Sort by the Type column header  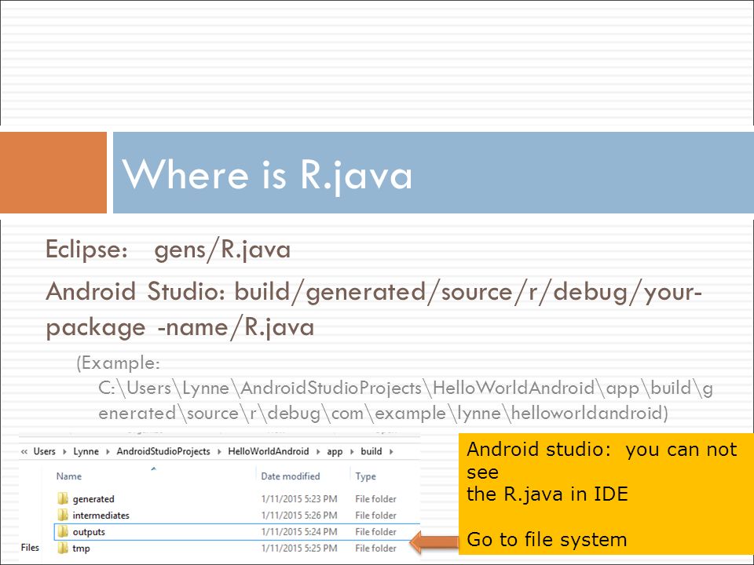(365, 476)
